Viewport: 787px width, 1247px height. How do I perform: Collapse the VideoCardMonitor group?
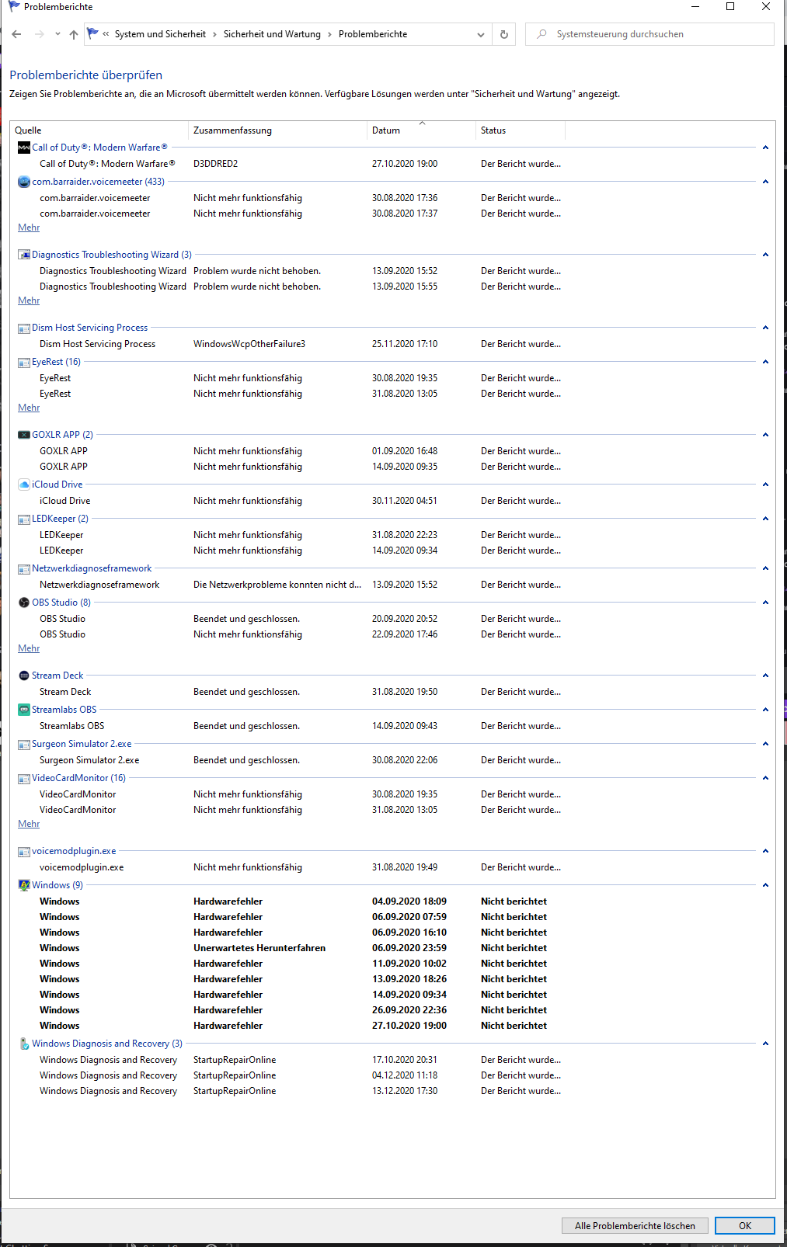(x=765, y=778)
